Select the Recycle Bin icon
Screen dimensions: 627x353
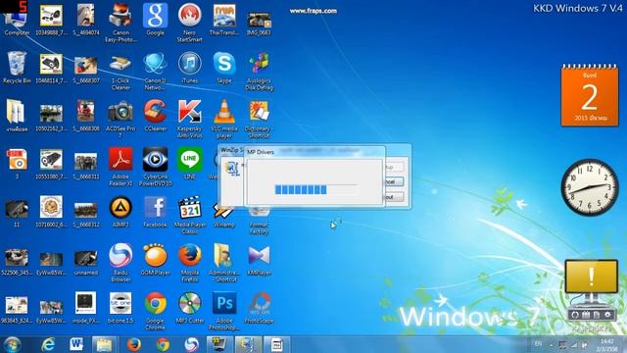tap(17, 68)
